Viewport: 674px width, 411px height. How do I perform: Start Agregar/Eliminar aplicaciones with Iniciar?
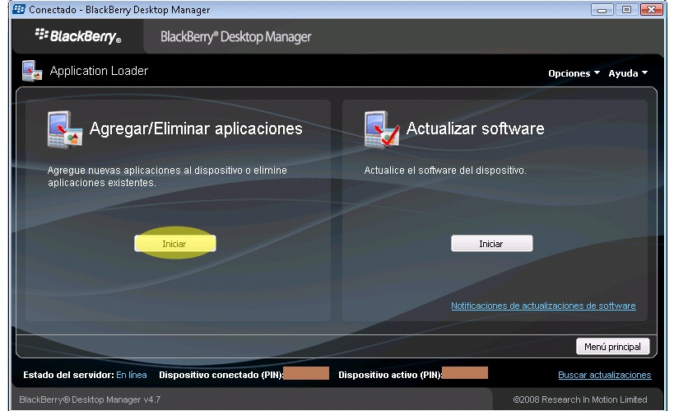point(175,244)
